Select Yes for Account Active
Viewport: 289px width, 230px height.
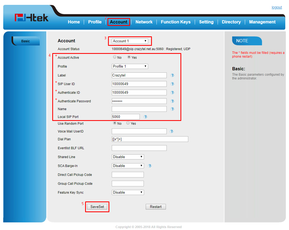click(129, 57)
